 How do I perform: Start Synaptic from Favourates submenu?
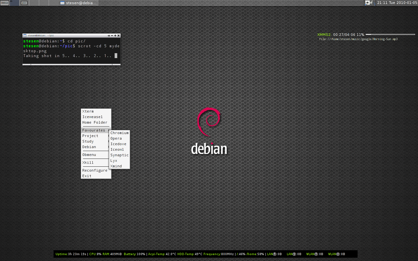pyautogui.click(x=120, y=155)
